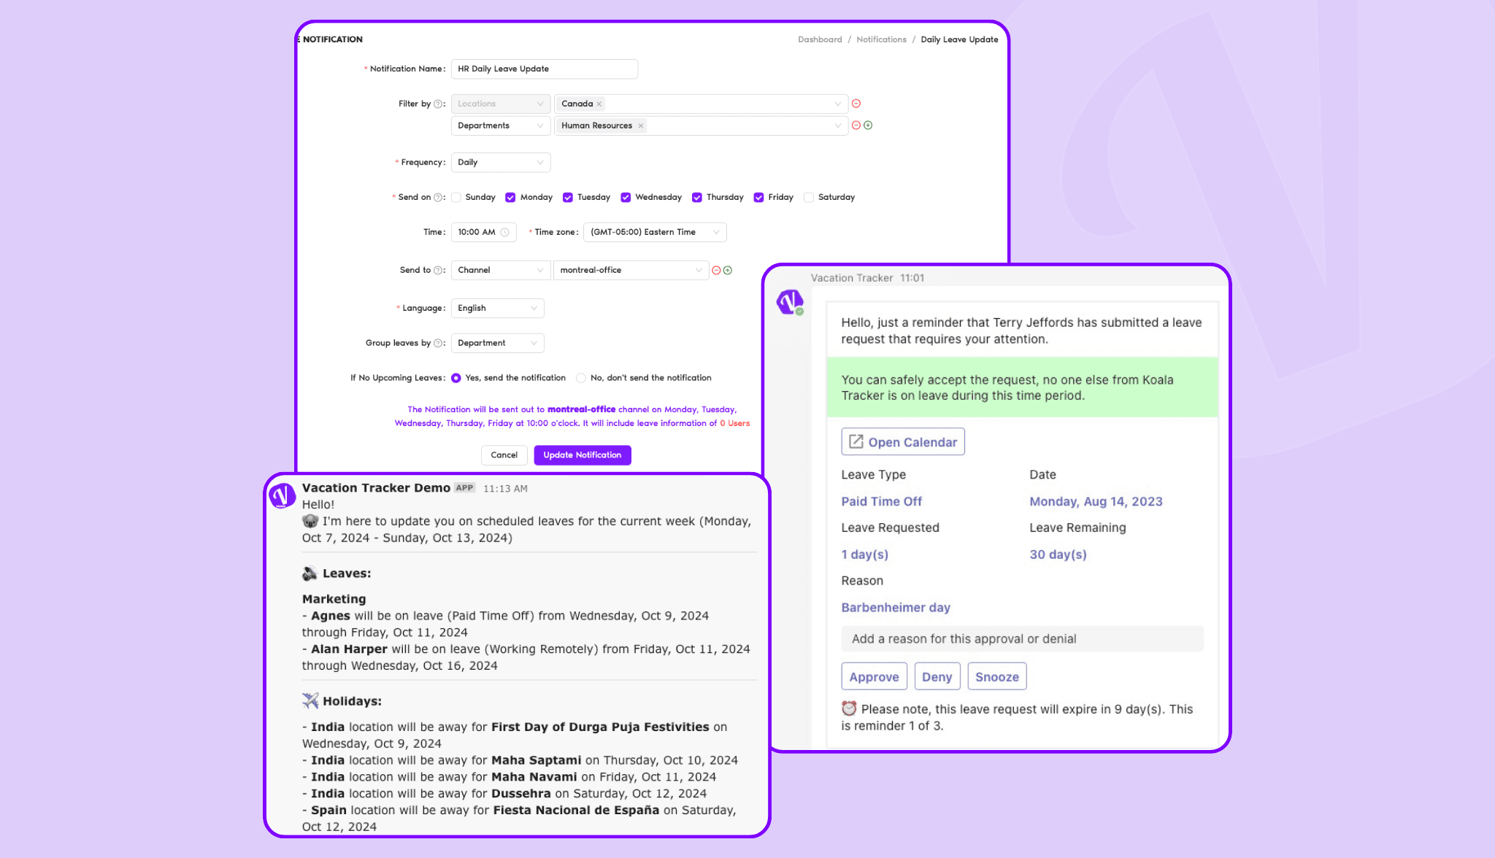The image size is (1495, 858).
Task: Uncheck the Monday checkbox
Action: tap(511, 198)
